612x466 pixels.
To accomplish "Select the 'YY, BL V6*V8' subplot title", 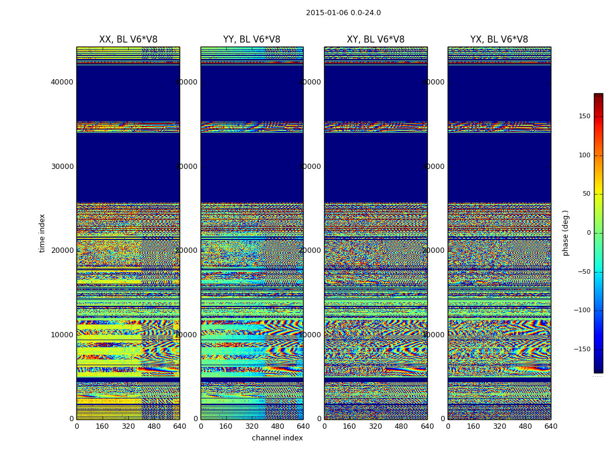I will (x=252, y=40).
